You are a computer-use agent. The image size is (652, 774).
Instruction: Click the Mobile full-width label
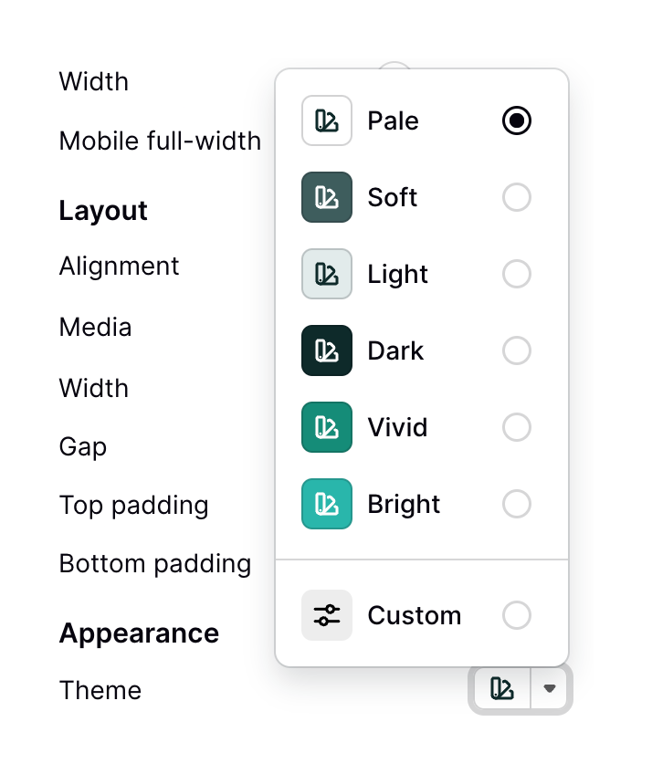coord(160,141)
